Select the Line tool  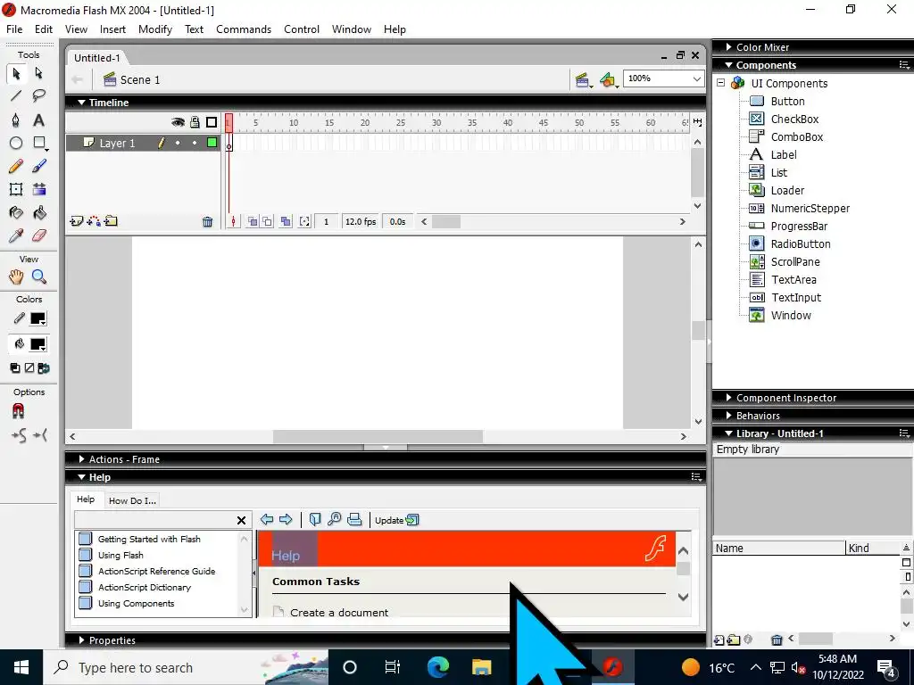tap(16, 96)
